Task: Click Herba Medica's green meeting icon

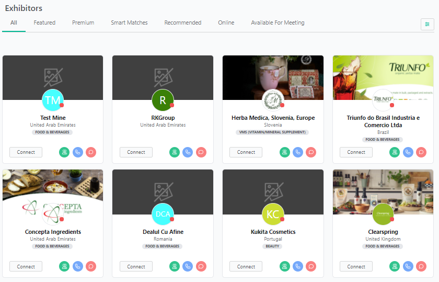Action: pyautogui.click(x=285, y=152)
